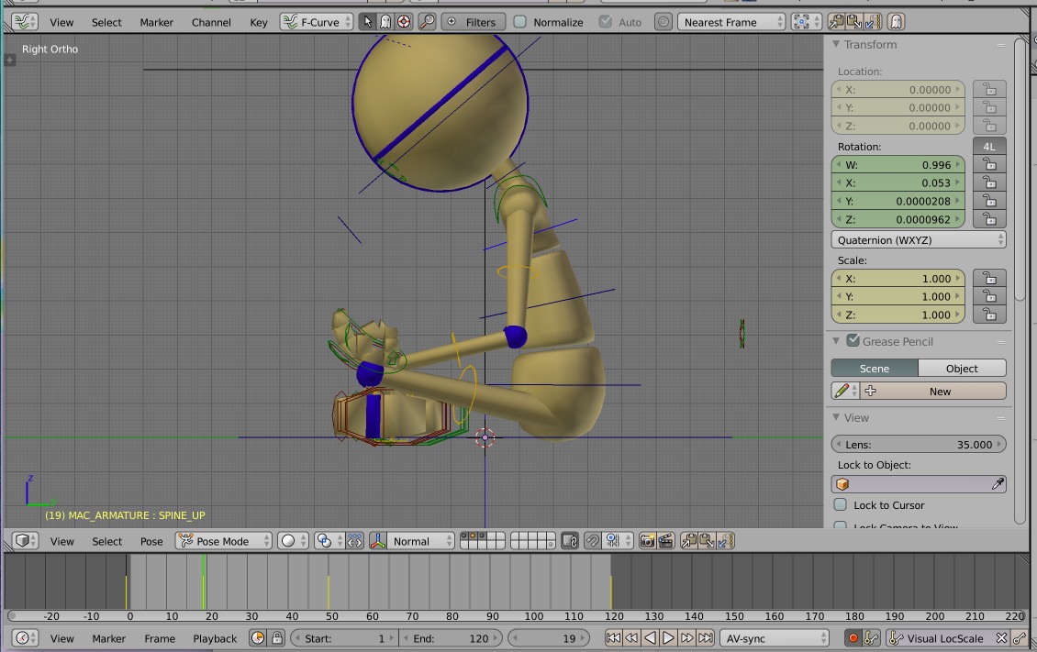Paste keyframes icon in Graph header
Screen dimensions: 1037x652
[x=853, y=22]
